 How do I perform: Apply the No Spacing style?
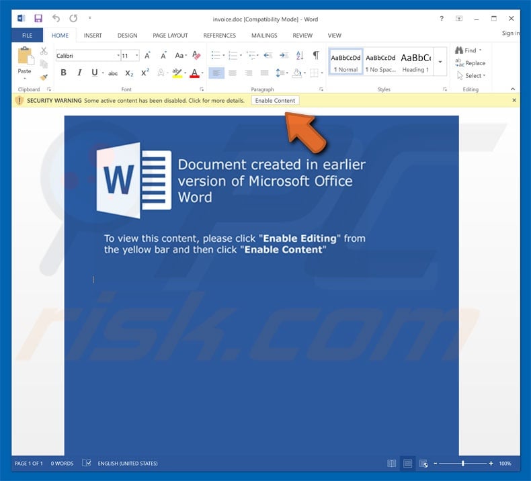coord(380,62)
